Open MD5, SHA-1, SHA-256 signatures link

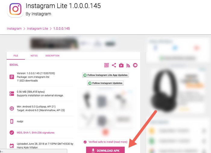(36, 133)
